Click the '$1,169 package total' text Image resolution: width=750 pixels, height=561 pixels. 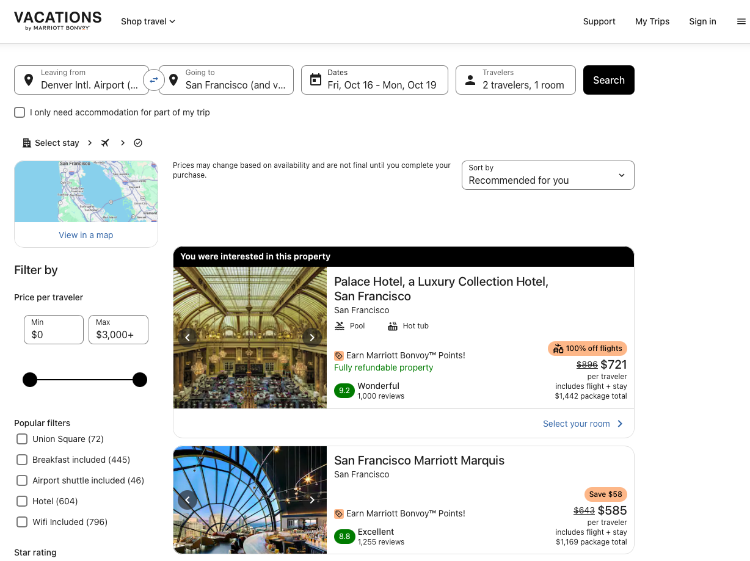591,542
